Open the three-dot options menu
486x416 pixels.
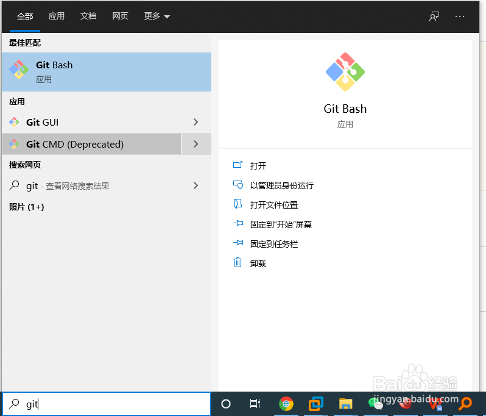point(460,16)
